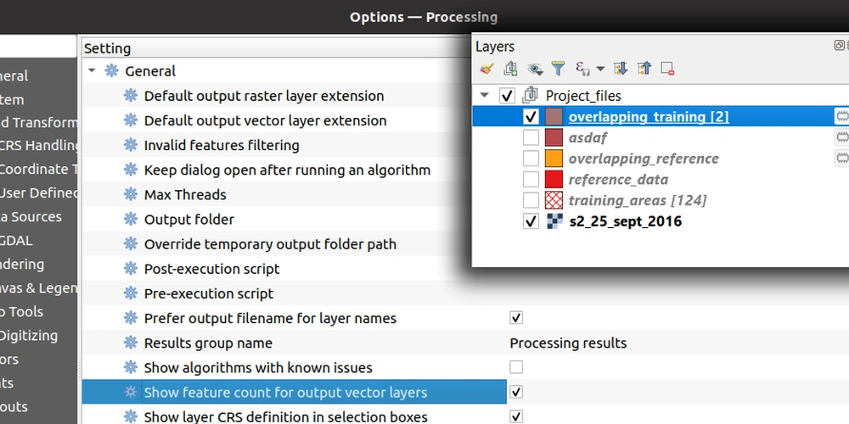Collapse the General settings group
This screenshot has height=424, width=849.
[x=92, y=71]
